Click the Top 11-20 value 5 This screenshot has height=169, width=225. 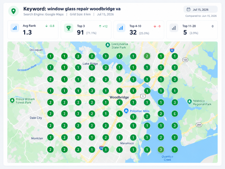[185, 33]
